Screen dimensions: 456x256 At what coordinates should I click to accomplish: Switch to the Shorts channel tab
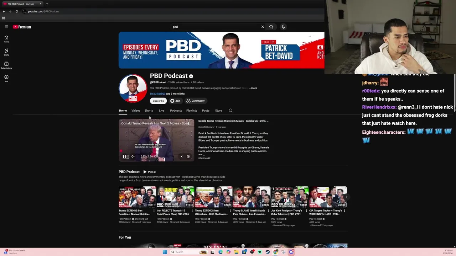coord(149,111)
